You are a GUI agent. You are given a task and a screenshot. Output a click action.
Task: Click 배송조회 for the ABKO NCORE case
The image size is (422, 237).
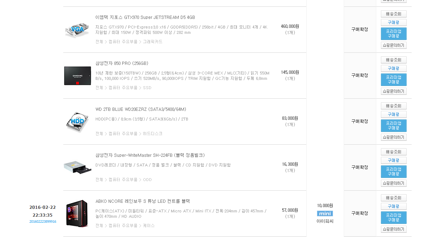(393, 198)
